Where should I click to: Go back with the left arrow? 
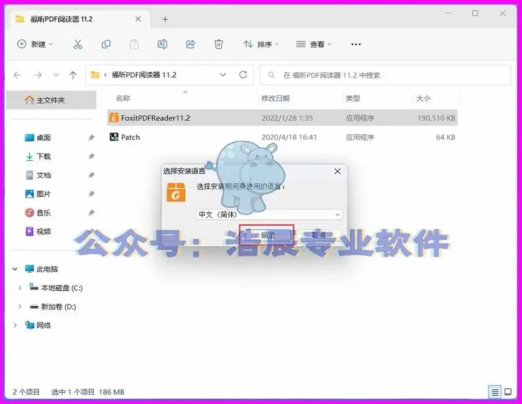[17, 75]
